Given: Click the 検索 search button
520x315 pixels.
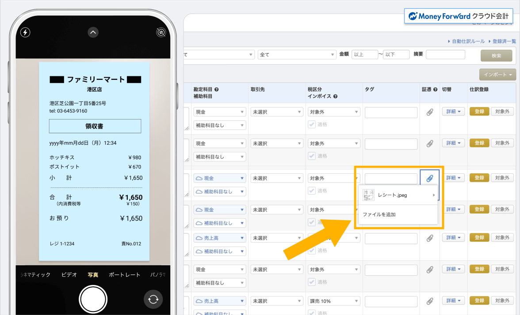Looking at the screenshot, I should click(496, 55).
